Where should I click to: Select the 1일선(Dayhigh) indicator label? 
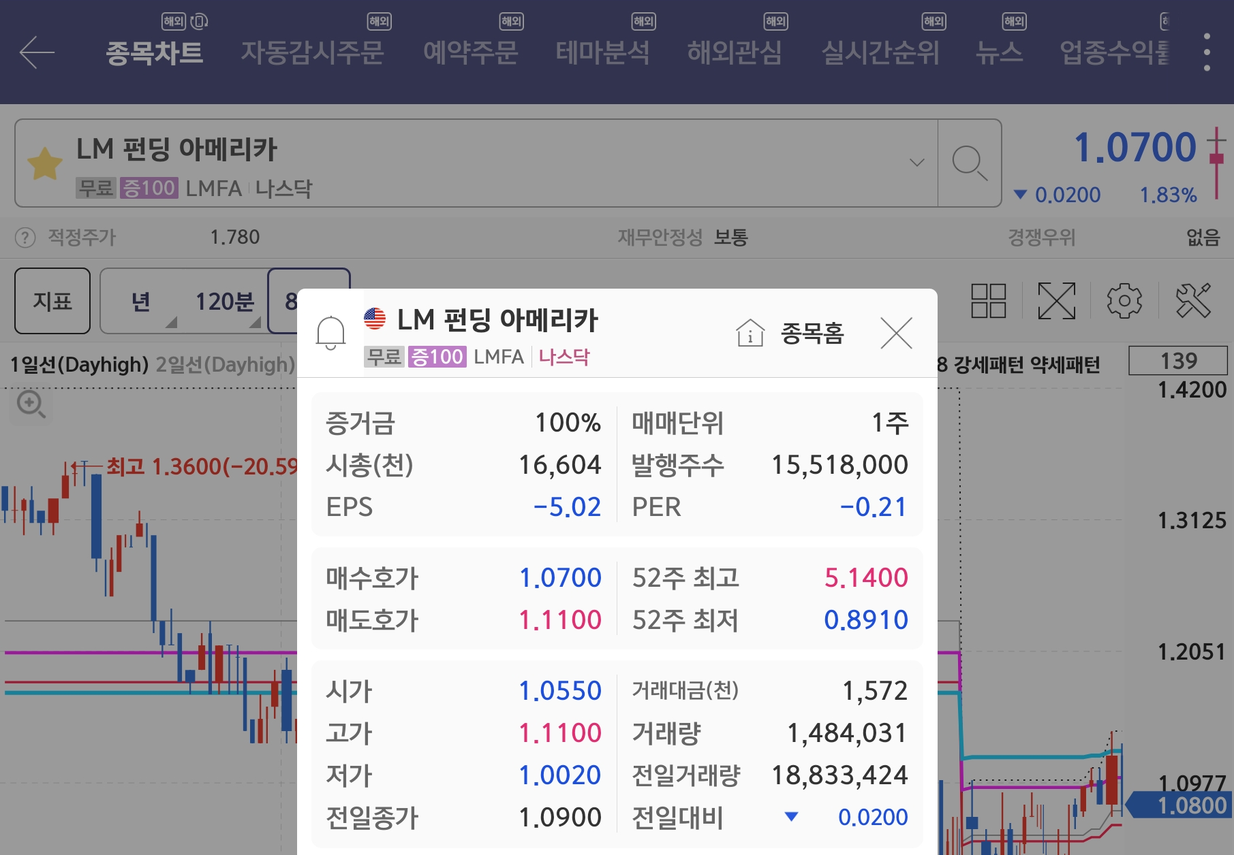(79, 365)
